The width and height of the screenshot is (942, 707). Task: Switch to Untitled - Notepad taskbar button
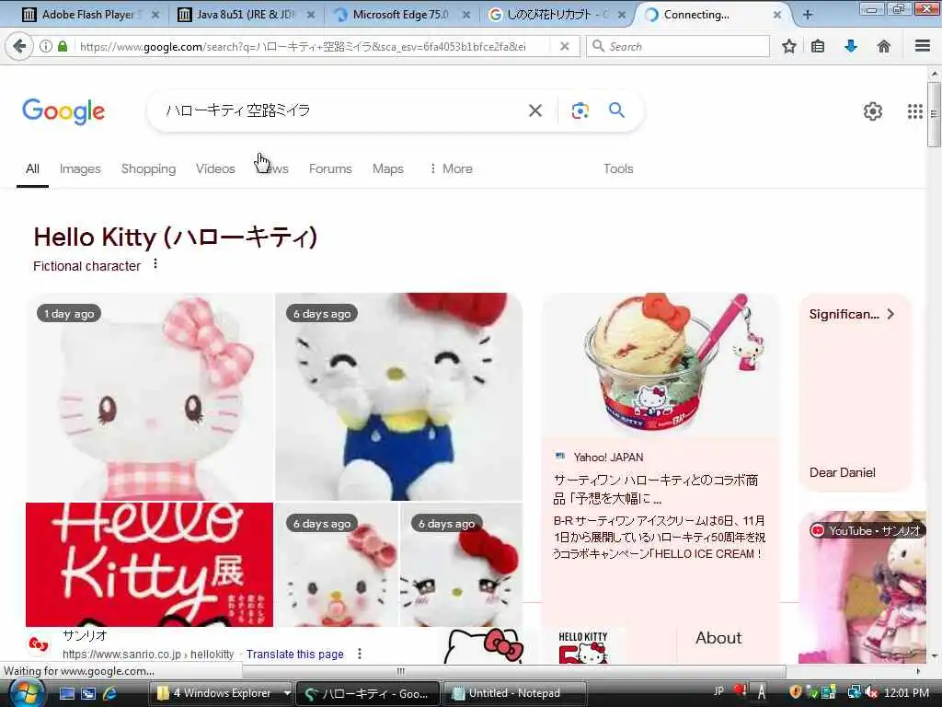513,693
